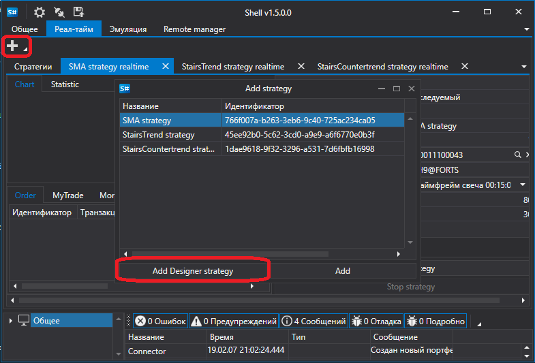Click the Время column header in log
Screen dimensions: 535x363
[x=247, y=337]
